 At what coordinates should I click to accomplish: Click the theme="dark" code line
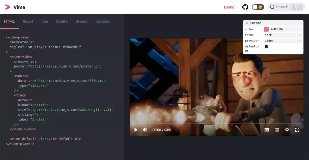22,42
